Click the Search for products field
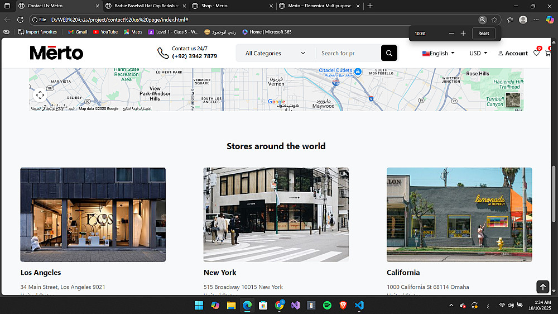Viewport: 558px width, 314px height. (x=346, y=53)
